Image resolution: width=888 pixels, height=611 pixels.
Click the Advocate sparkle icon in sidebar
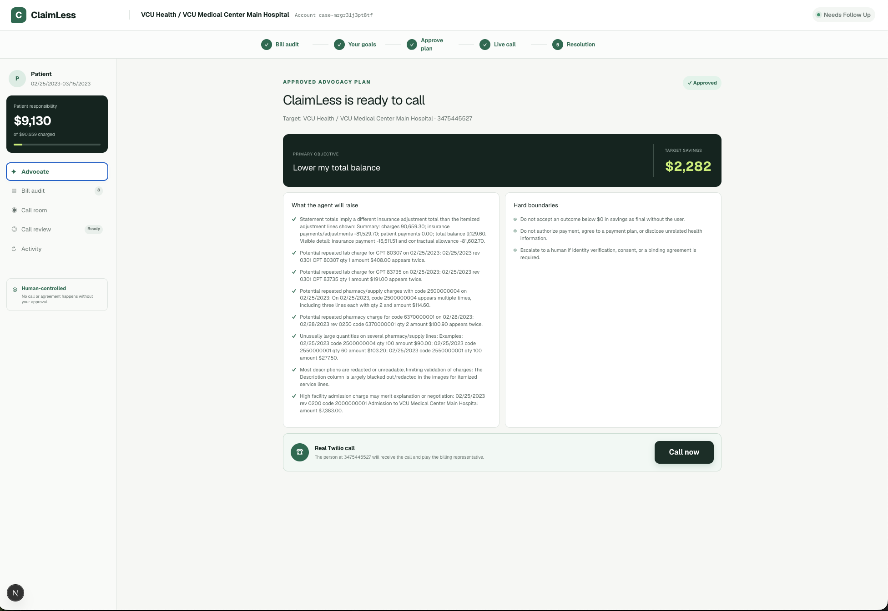coord(14,172)
